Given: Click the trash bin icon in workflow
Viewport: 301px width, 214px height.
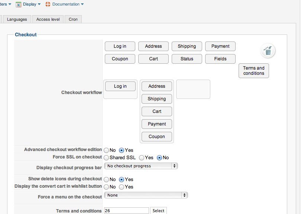Looking at the screenshot, I should coord(268,51).
